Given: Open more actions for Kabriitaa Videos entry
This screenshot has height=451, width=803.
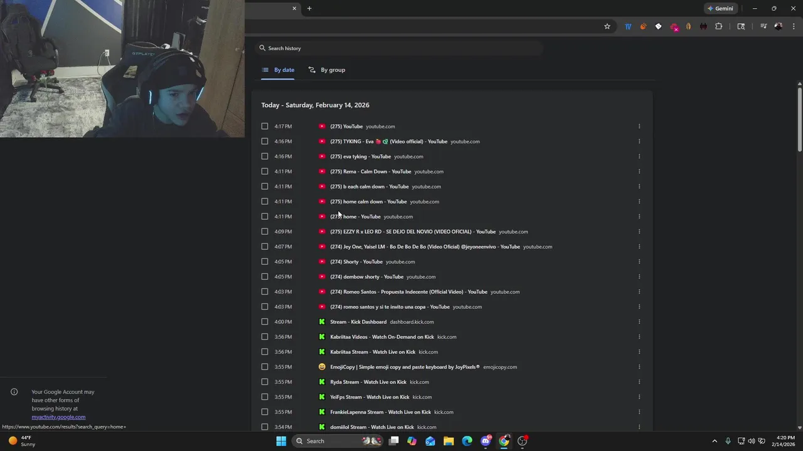Looking at the screenshot, I should click(639, 336).
